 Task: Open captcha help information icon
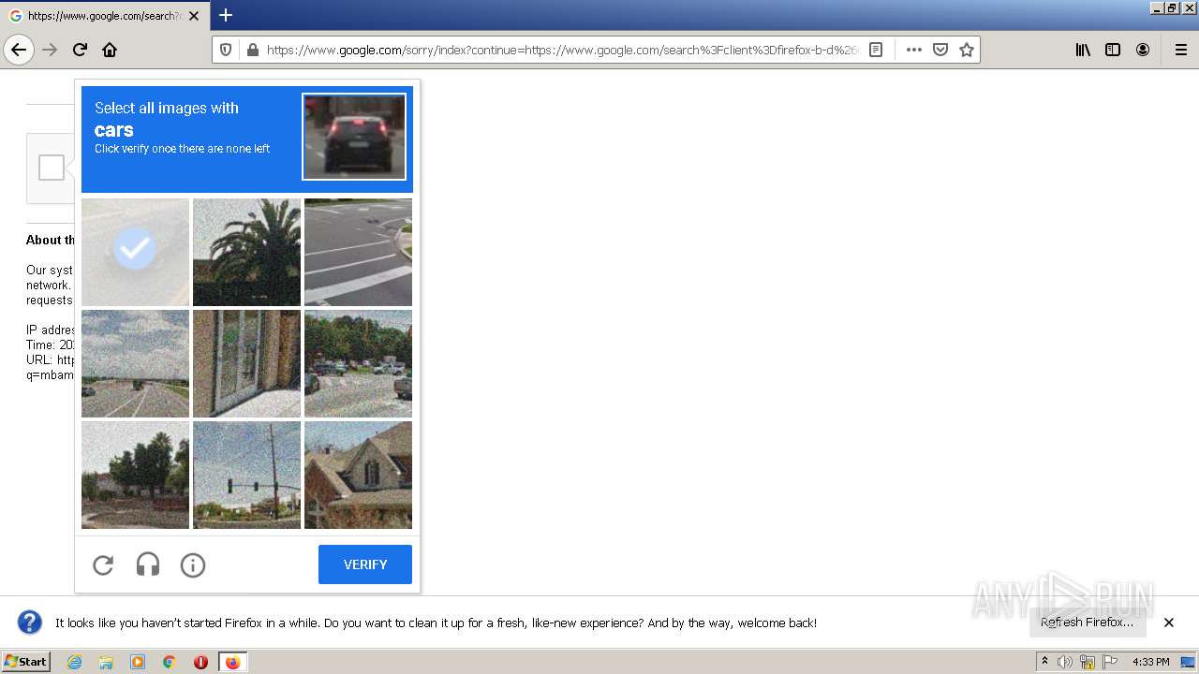coord(193,564)
